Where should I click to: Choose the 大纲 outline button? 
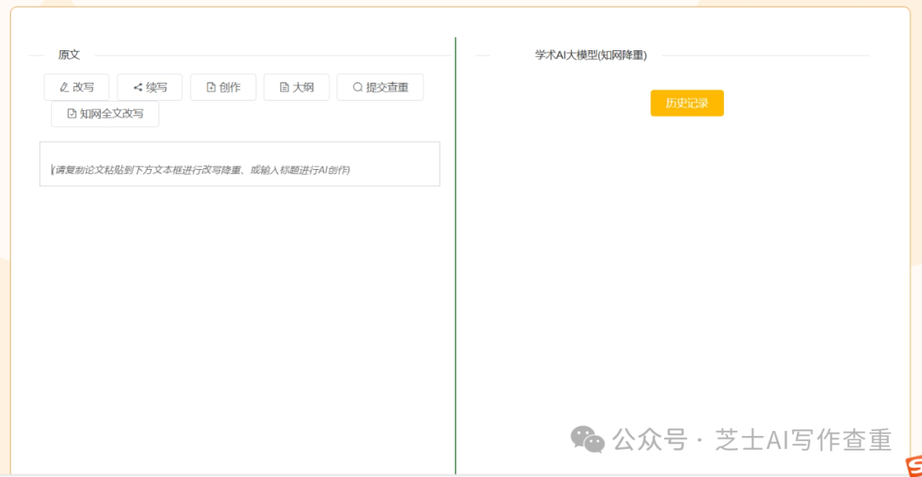[x=296, y=88]
